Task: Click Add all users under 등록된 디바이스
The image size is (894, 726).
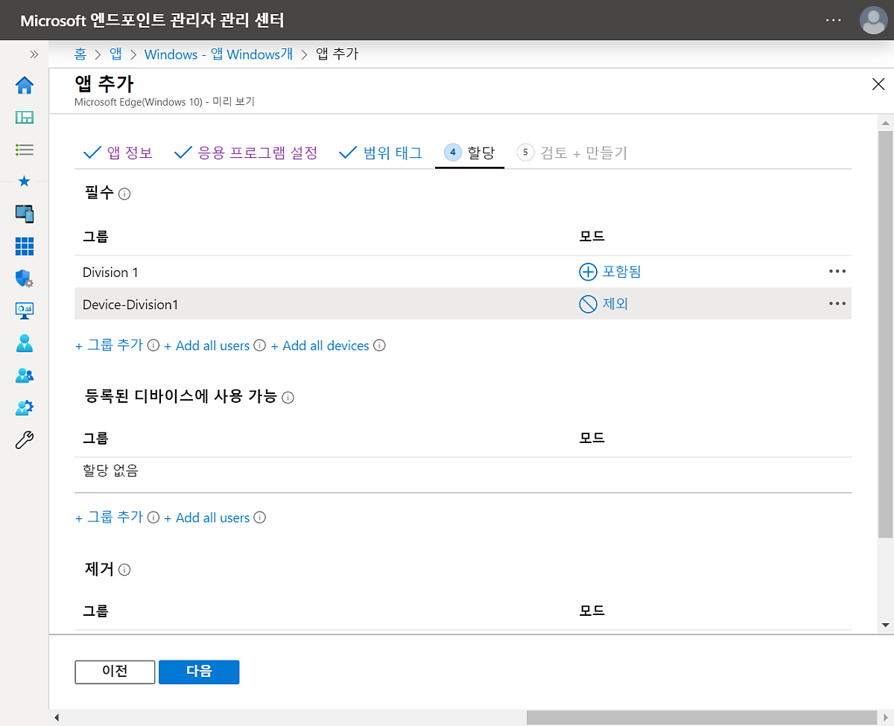Action: pos(207,518)
